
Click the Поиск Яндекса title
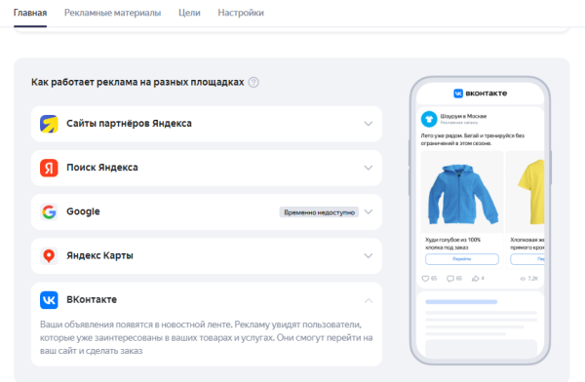point(102,168)
